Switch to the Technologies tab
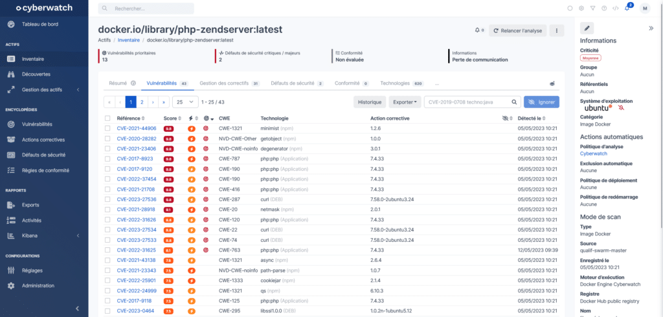 (401, 83)
